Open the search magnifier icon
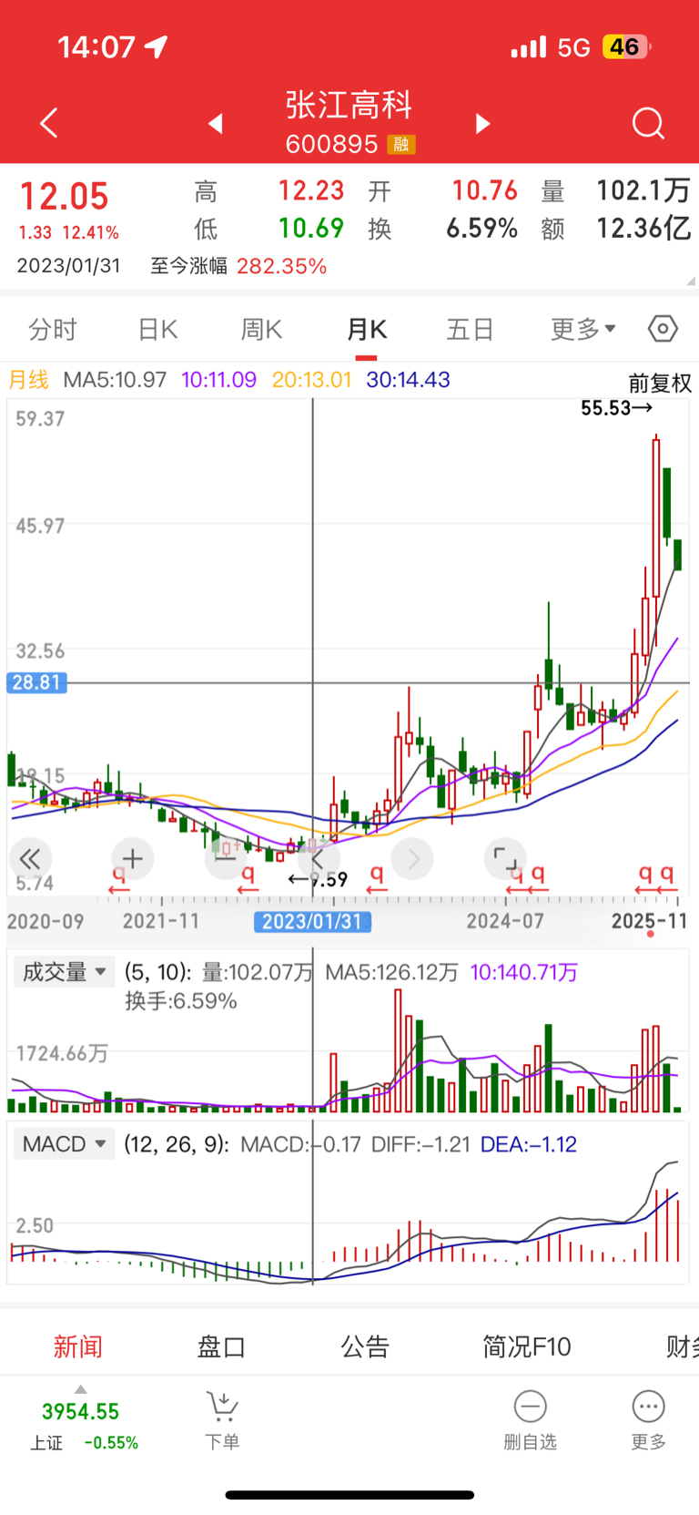This screenshot has height=1515, width=699. tap(648, 123)
